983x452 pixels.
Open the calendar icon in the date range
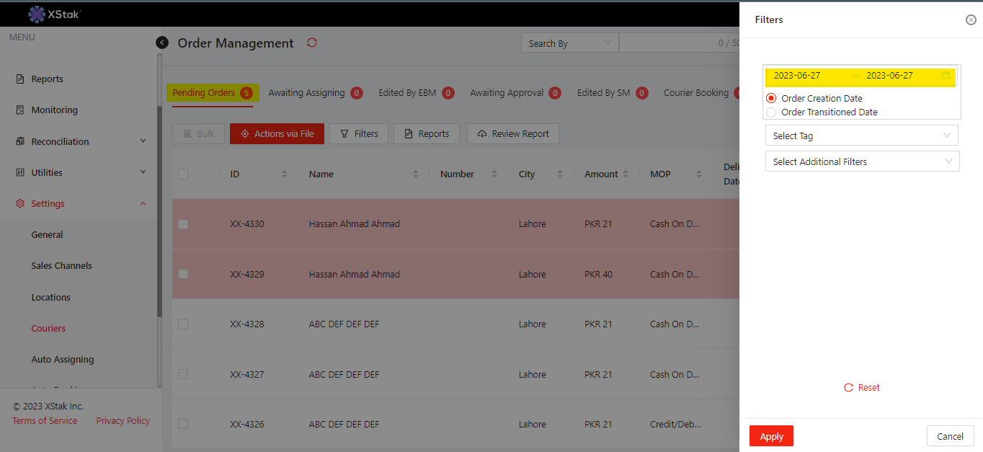[946, 75]
